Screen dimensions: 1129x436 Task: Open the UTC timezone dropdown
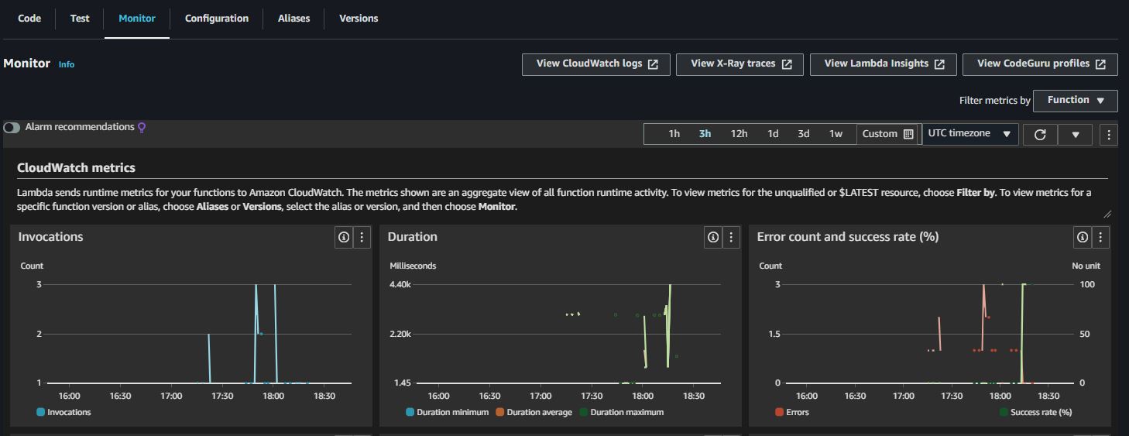969,133
